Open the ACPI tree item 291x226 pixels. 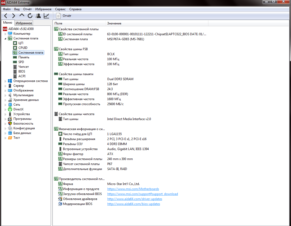pyautogui.click(x=22, y=76)
